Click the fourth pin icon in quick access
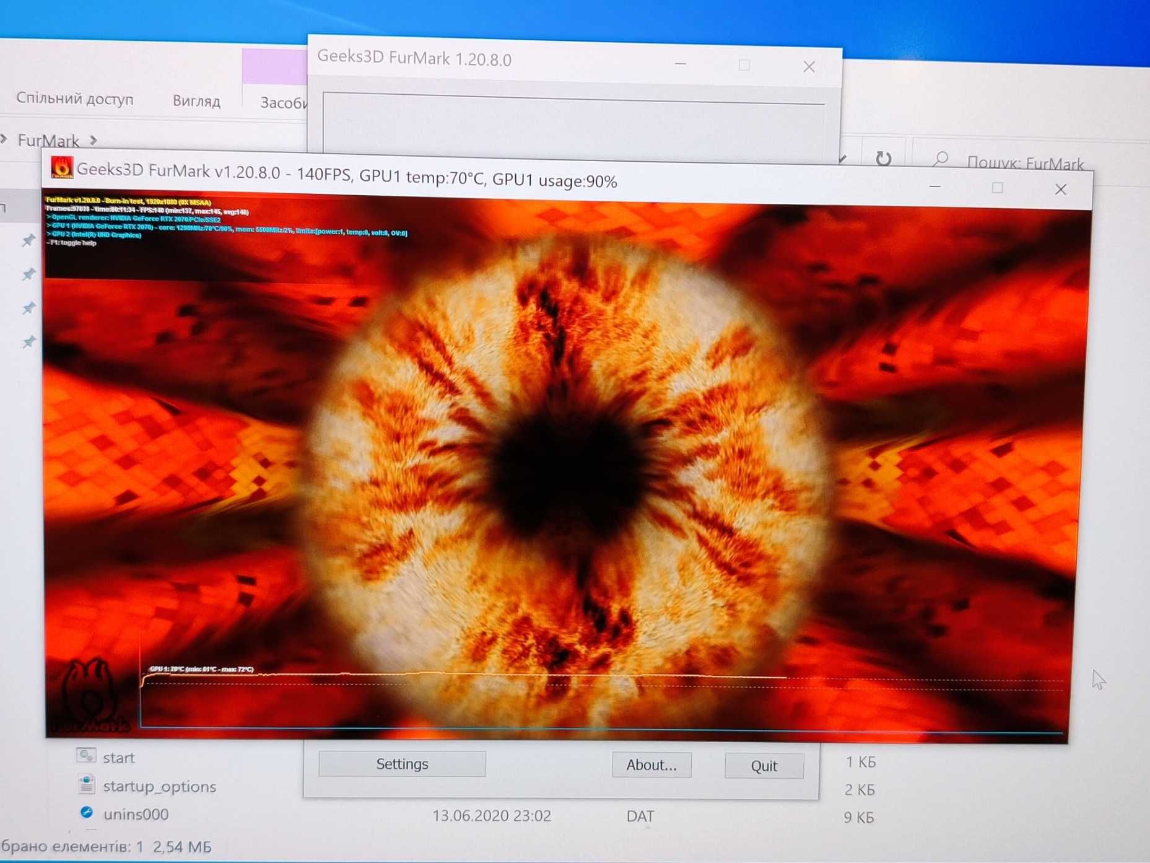Image resolution: width=1150 pixels, height=863 pixels. 28,341
